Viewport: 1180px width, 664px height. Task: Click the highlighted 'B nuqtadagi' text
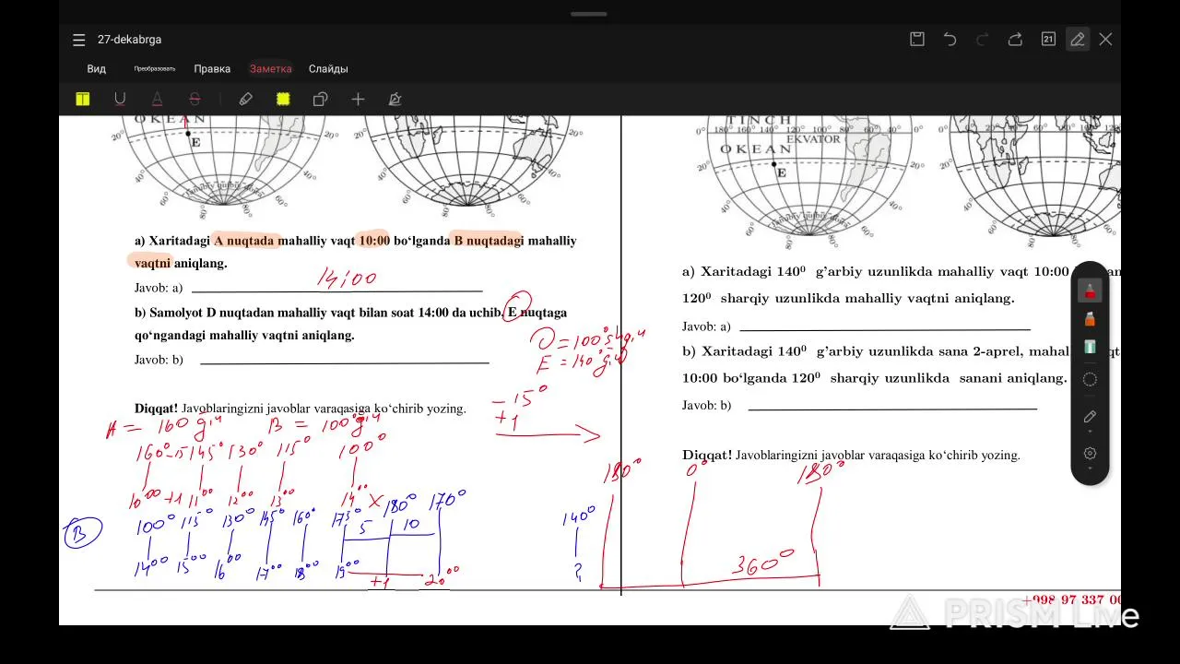click(x=488, y=241)
